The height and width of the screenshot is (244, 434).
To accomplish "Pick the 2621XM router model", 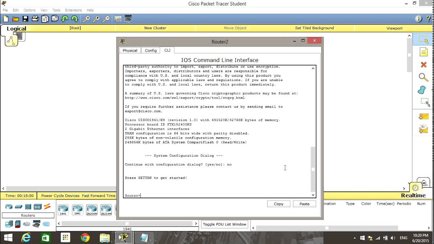I will [x=106, y=210].
